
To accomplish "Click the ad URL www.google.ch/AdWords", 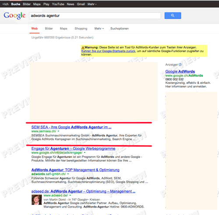I will tap(184, 76).
